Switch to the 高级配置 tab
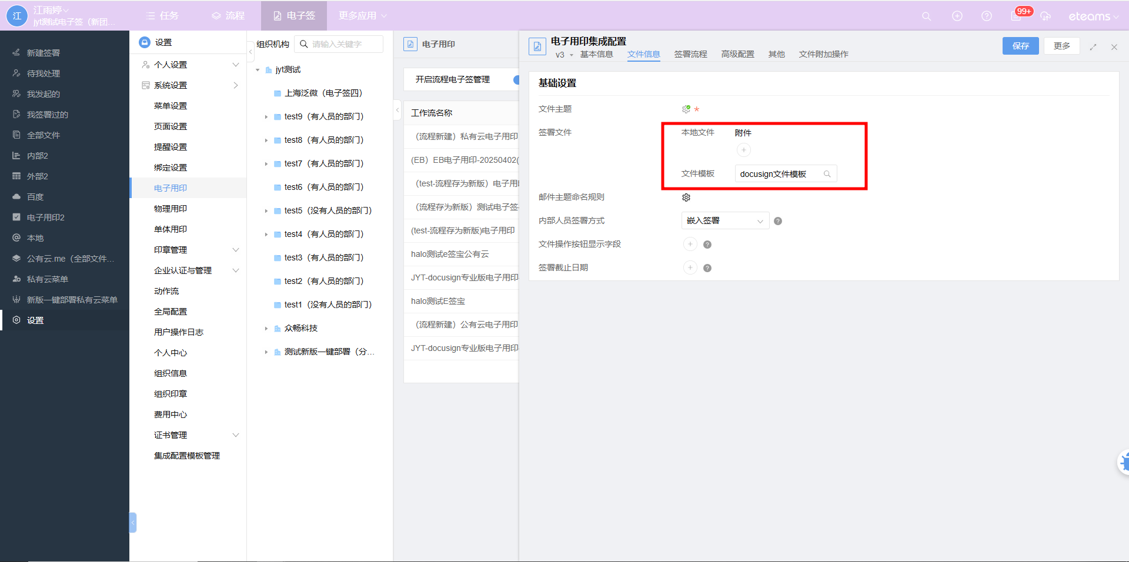This screenshot has width=1129, height=562. [737, 54]
